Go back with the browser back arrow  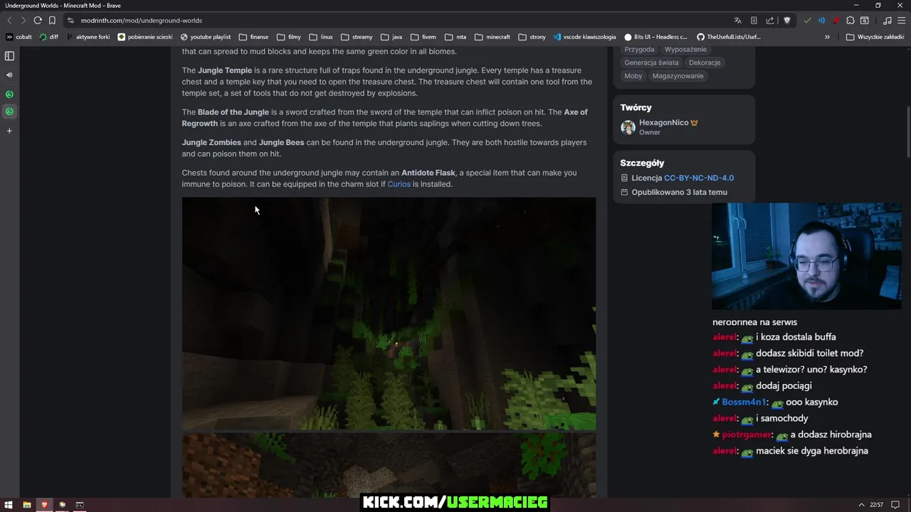point(9,21)
